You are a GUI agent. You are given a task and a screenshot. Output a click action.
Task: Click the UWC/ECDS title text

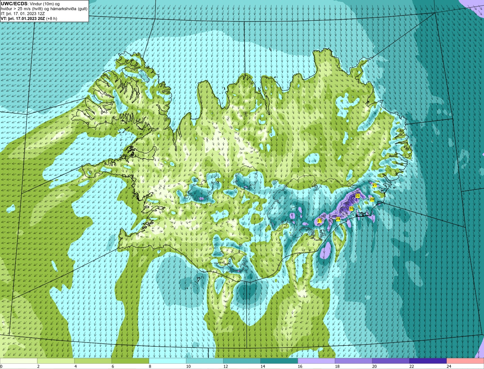[14, 3]
